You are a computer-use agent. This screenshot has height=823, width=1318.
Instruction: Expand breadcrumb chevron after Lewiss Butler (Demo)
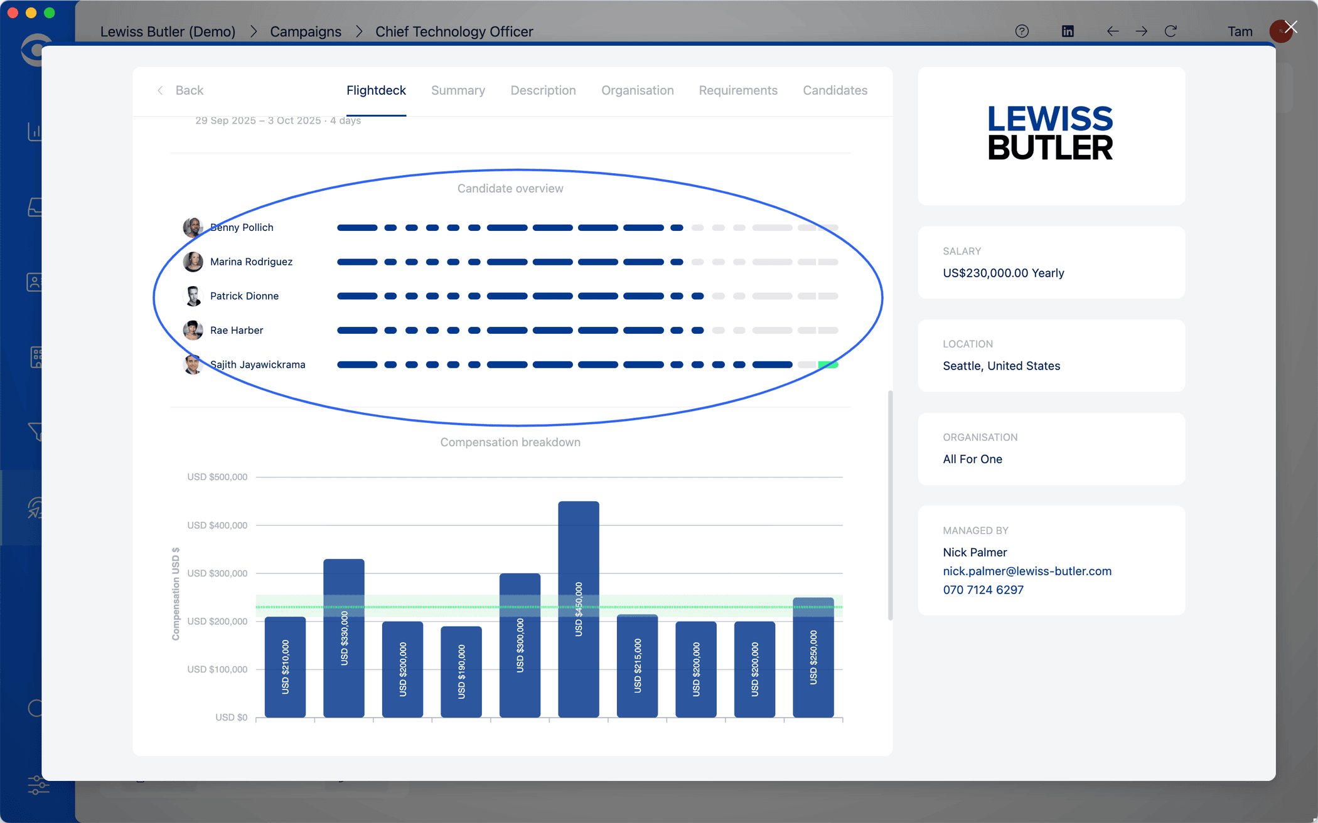pos(254,31)
